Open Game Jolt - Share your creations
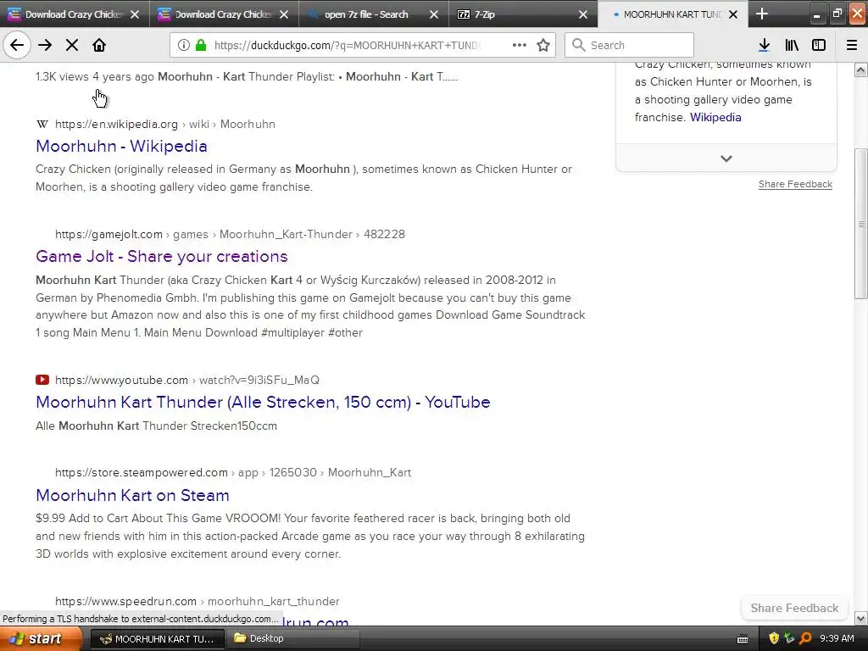This screenshot has width=868, height=651. (x=162, y=256)
